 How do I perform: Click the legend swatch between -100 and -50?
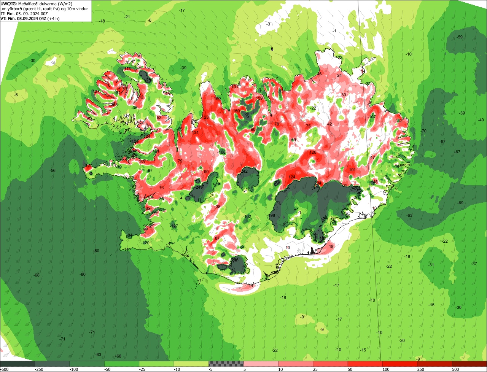87,364
